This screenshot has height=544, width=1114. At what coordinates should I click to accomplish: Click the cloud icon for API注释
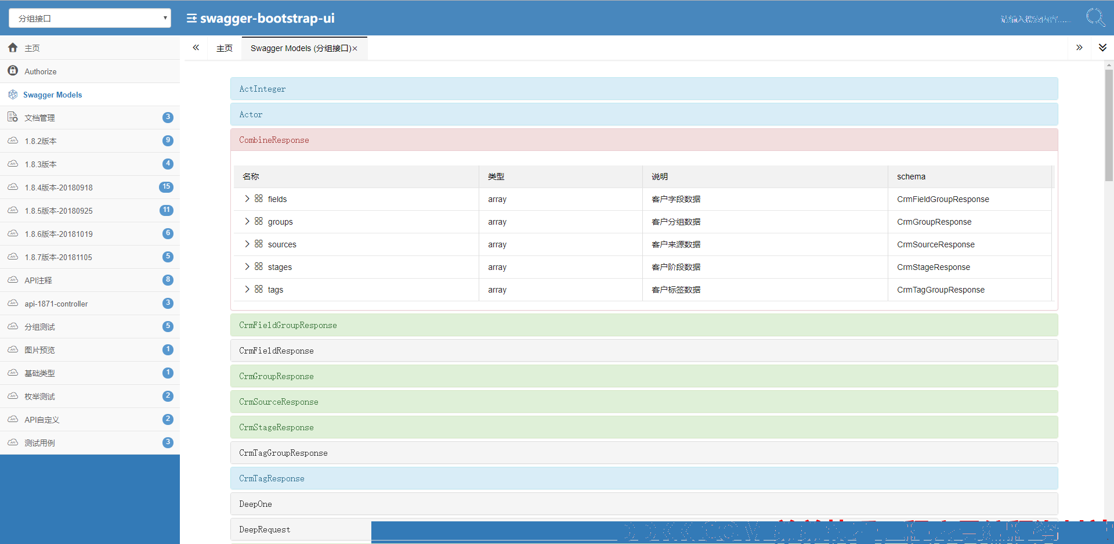pos(13,280)
